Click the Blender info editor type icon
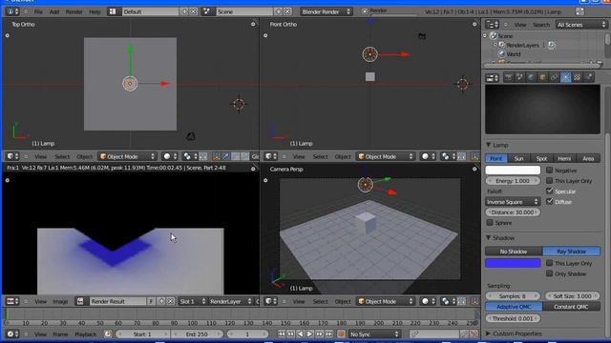This screenshot has width=611, height=343. tap(12, 11)
